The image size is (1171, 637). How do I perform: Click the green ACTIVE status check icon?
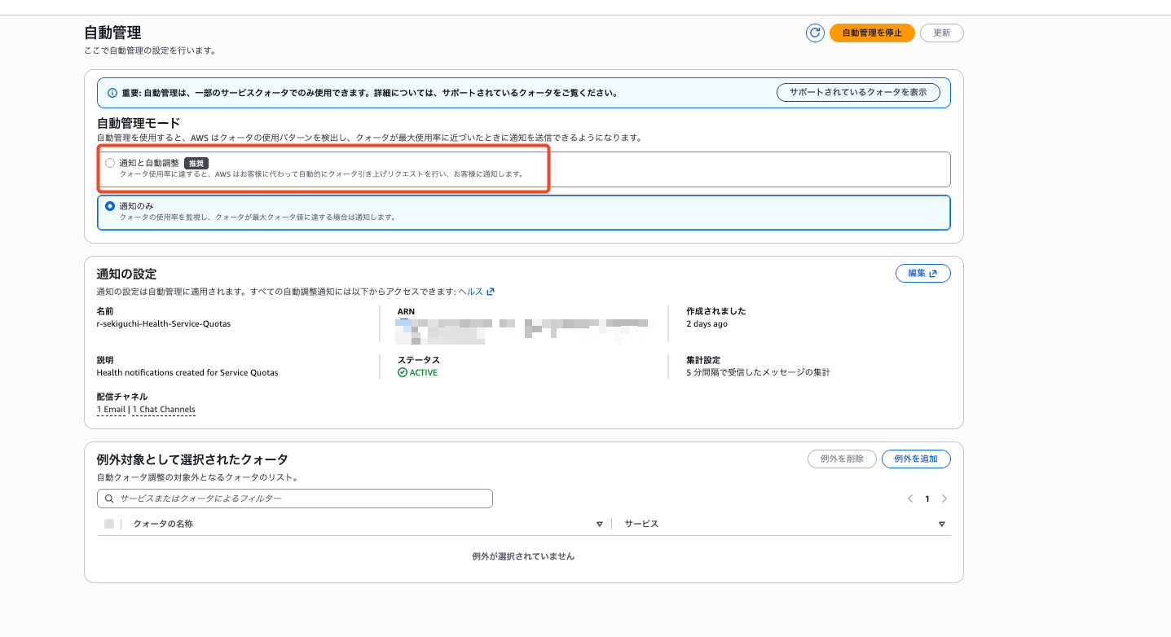403,373
